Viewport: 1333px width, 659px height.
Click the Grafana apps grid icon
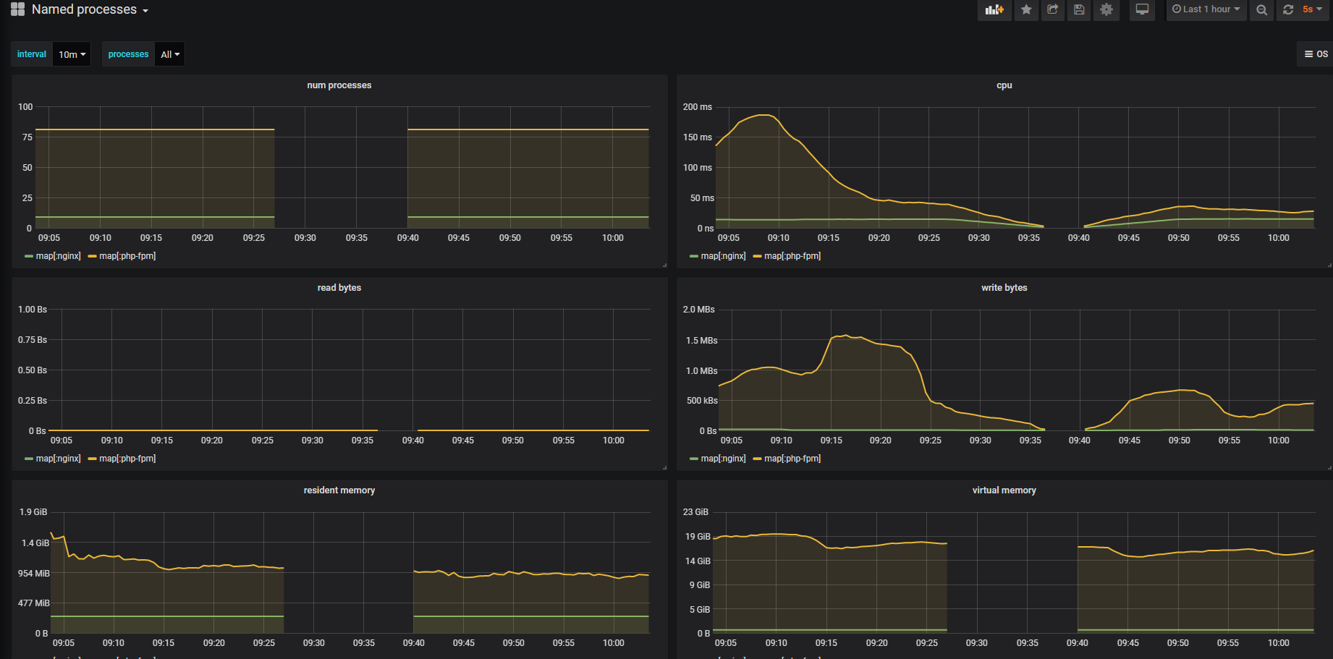(17, 9)
